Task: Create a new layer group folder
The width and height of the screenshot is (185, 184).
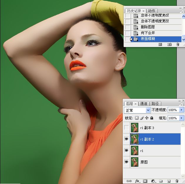Action: 161,181
